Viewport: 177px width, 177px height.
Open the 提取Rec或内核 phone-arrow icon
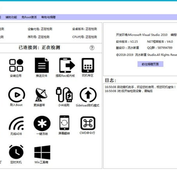pos(67,65)
